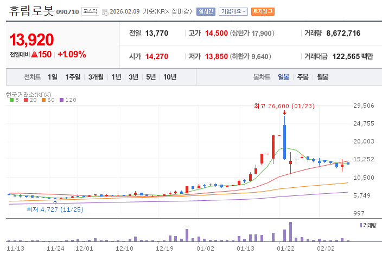This screenshot has width=382, height=262.
Task: Click the 한국거래소(KRX) chart label
Action: pos(29,94)
